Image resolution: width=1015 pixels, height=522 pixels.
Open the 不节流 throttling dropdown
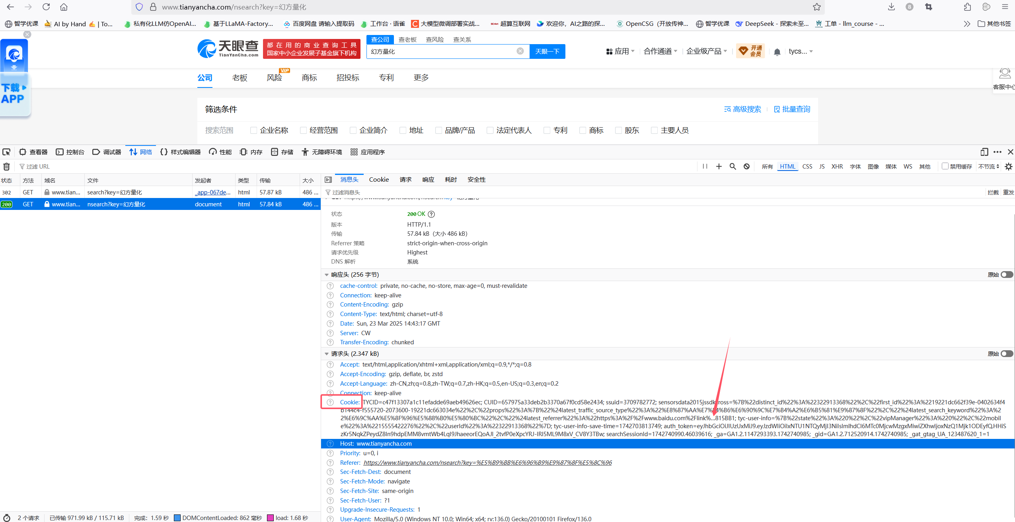coord(988,167)
